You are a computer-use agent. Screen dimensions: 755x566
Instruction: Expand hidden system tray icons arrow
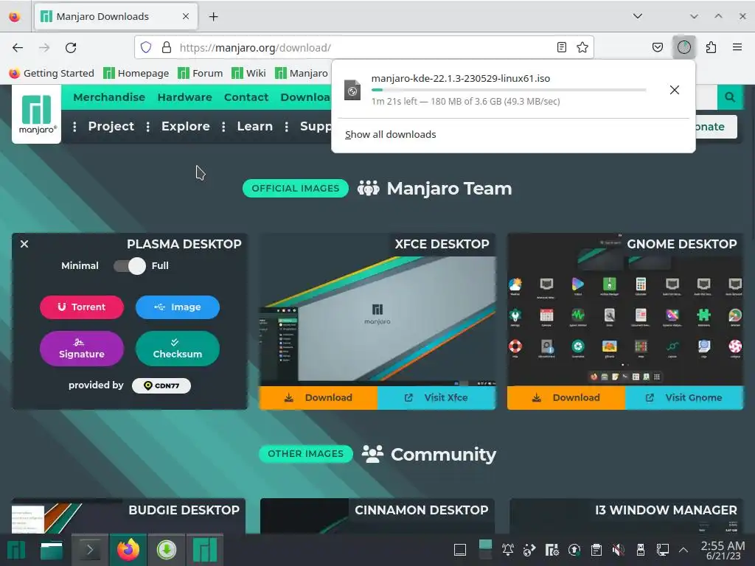[683, 549]
